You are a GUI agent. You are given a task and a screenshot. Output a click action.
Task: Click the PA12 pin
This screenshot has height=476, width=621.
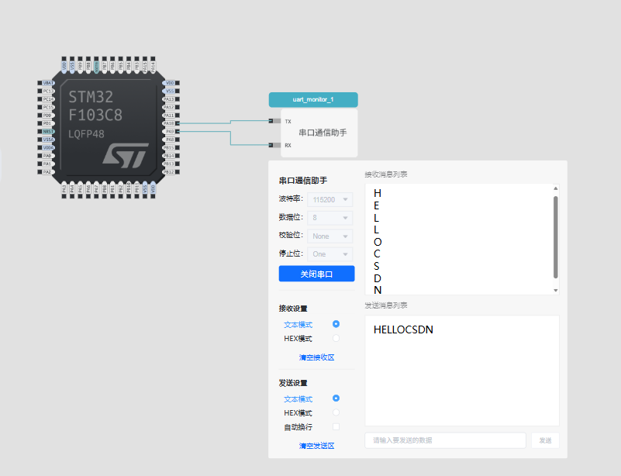click(171, 107)
